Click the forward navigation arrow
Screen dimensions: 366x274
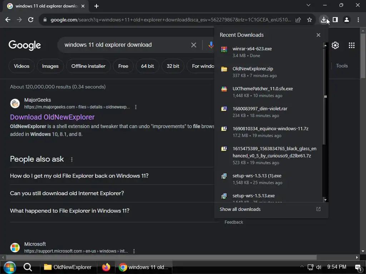click(x=19, y=20)
